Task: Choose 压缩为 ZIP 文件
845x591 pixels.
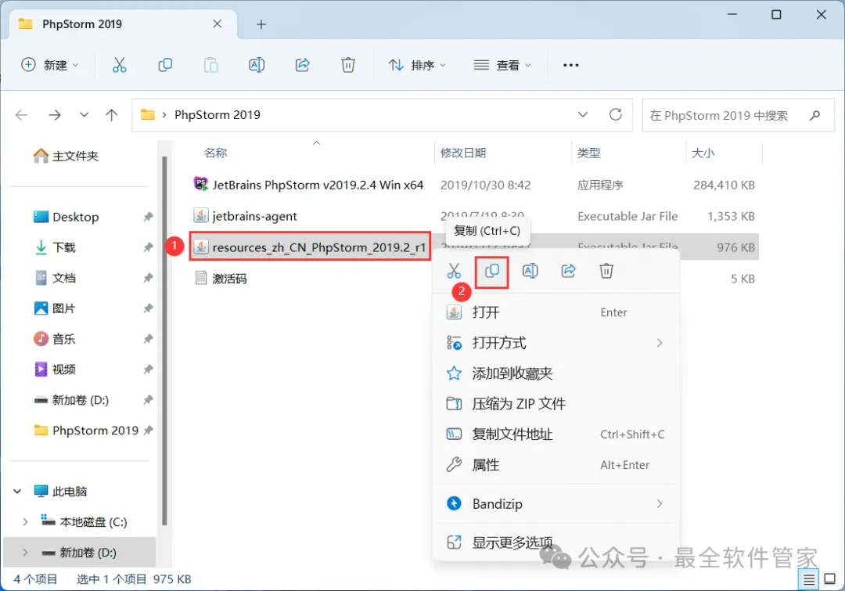Action: pyautogui.click(x=556, y=404)
